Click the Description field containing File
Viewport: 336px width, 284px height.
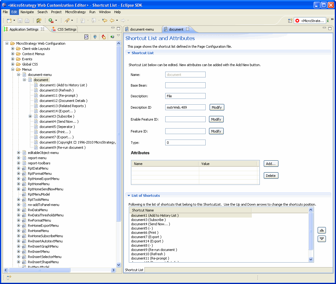click(x=185, y=96)
